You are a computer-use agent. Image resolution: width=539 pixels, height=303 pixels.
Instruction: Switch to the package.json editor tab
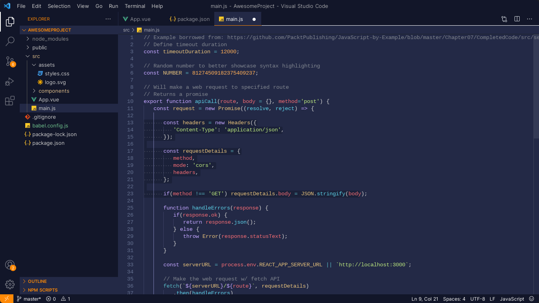(189, 19)
